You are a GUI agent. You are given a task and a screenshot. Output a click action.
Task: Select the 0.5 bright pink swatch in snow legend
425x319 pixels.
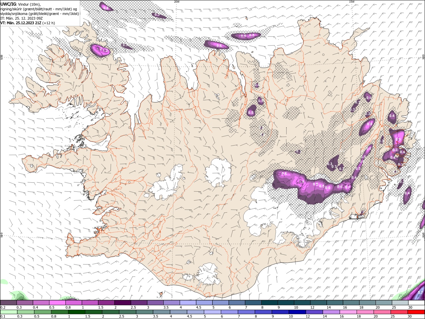pyautogui.click(x=57, y=303)
